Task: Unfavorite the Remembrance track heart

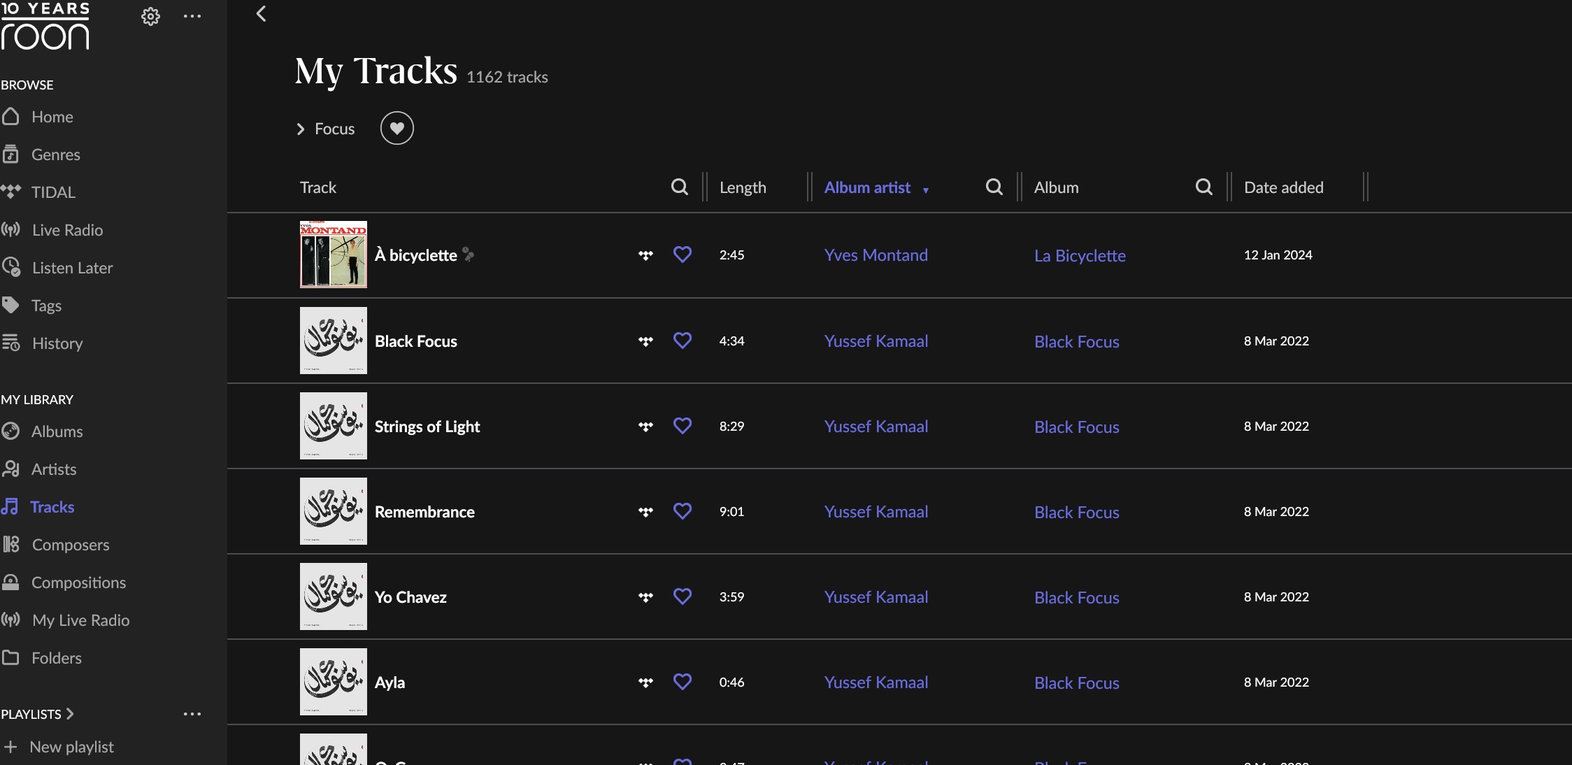Action: tap(682, 511)
